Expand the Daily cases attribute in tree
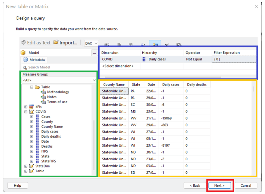The height and width of the screenshot is (194, 265). 32,132
